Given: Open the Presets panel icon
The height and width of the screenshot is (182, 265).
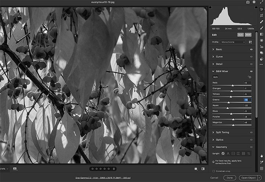Looking at the screenshot, I should [261, 59].
